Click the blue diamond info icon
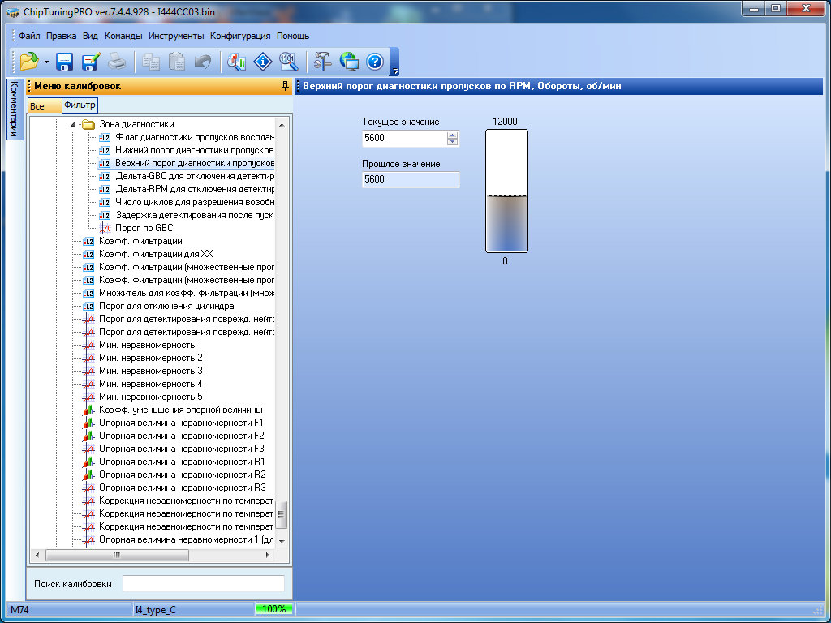This screenshot has height=623, width=831. (x=262, y=61)
